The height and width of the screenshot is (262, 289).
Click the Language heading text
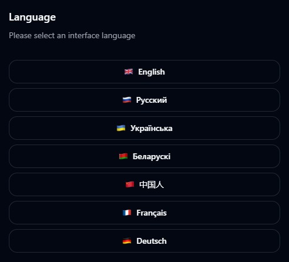[32, 17]
